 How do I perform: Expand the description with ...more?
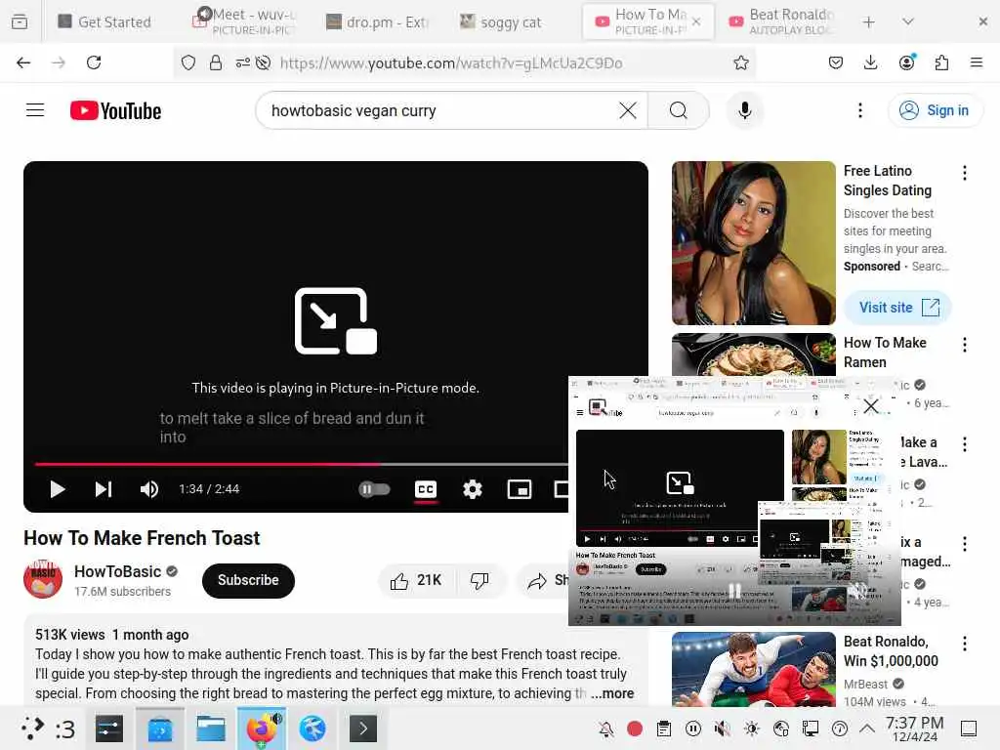pyautogui.click(x=613, y=693)
